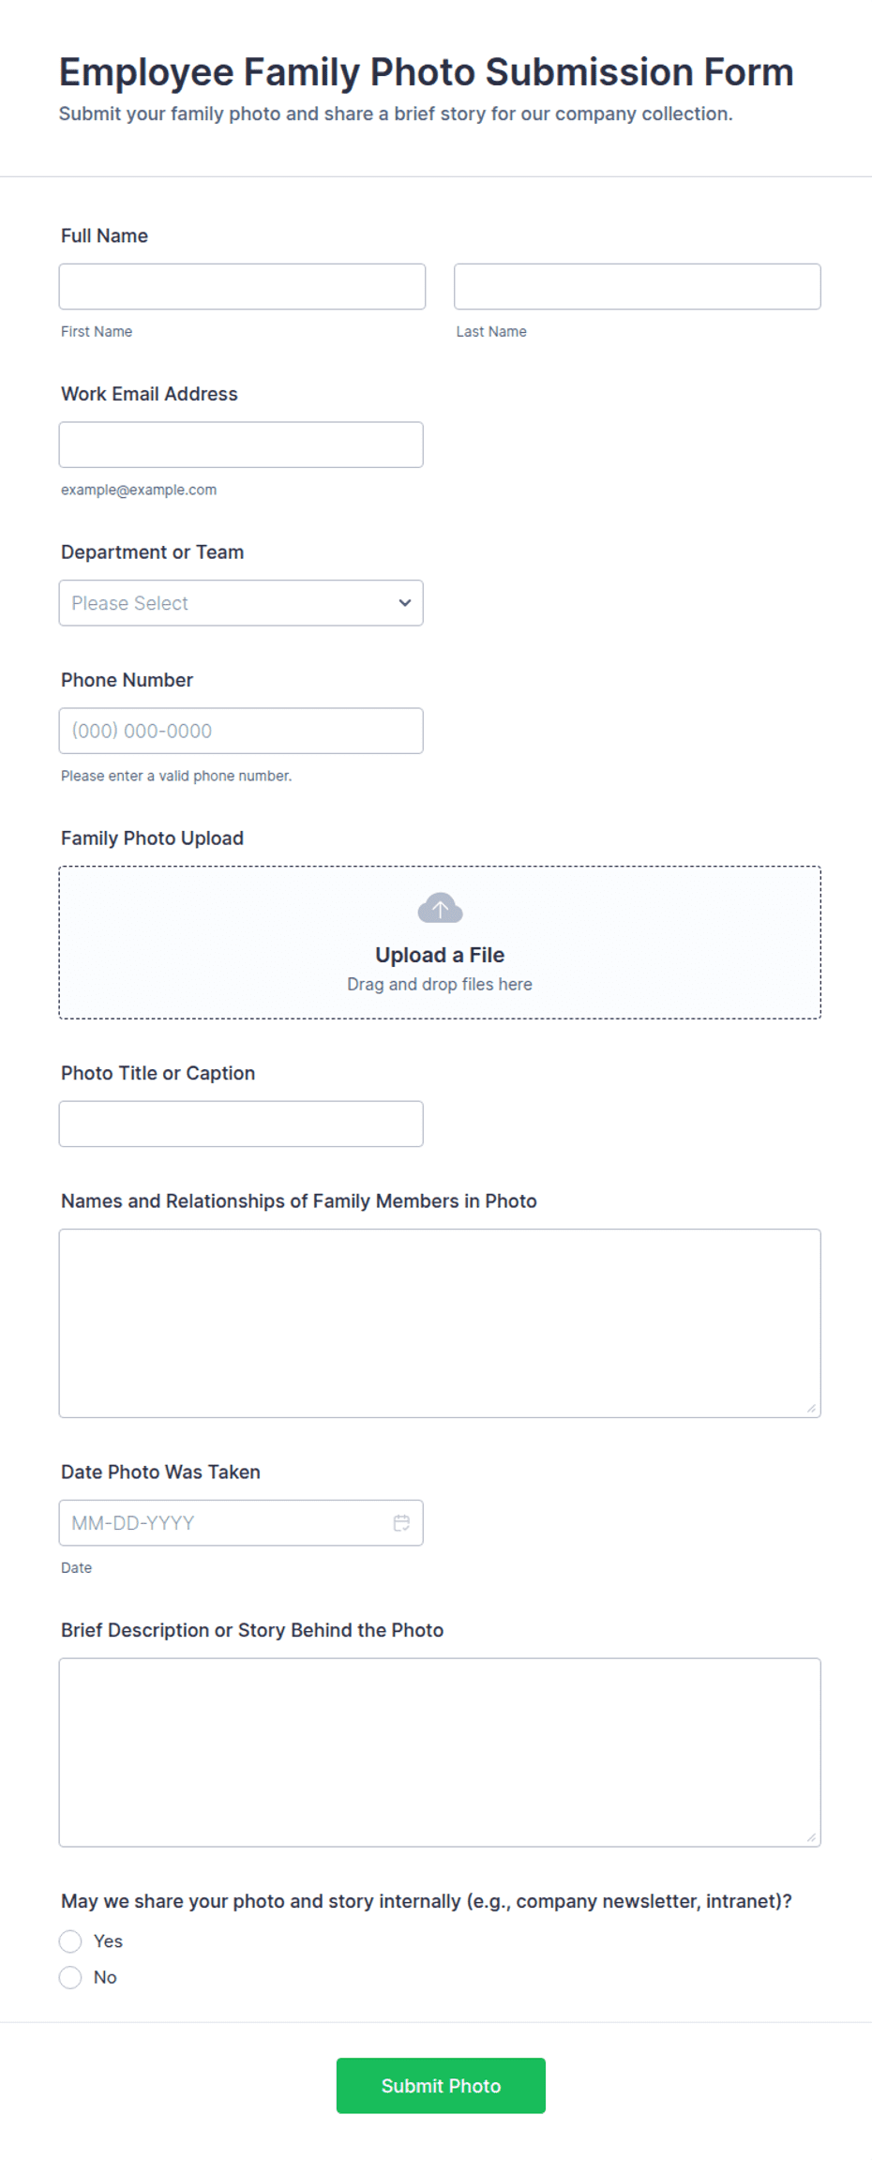
Task: Click the cloud upload icon
Action: [x=440, y=908]
